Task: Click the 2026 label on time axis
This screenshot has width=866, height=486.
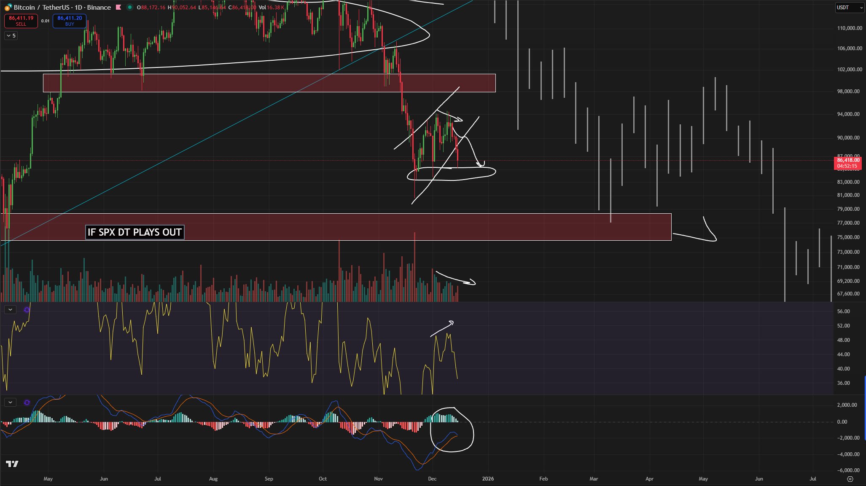Action: [488, 479]
